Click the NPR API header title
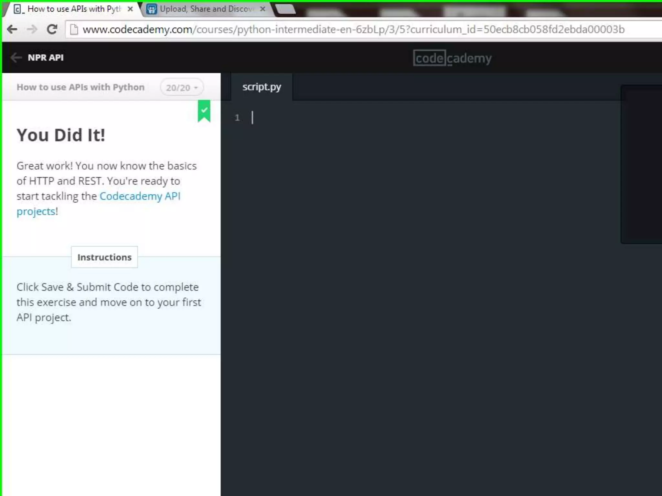662x496 pixels. [x=46, y=57]
